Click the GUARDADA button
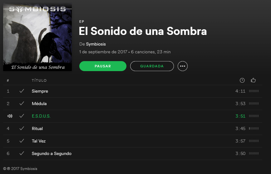The width and height of the screenshot is (271, 174). click(x=152, y=66)
